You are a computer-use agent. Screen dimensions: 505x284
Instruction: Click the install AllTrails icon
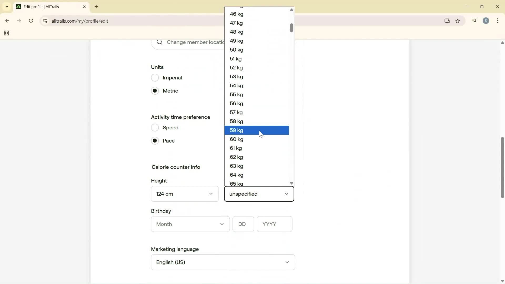click(x=447, y=21)
